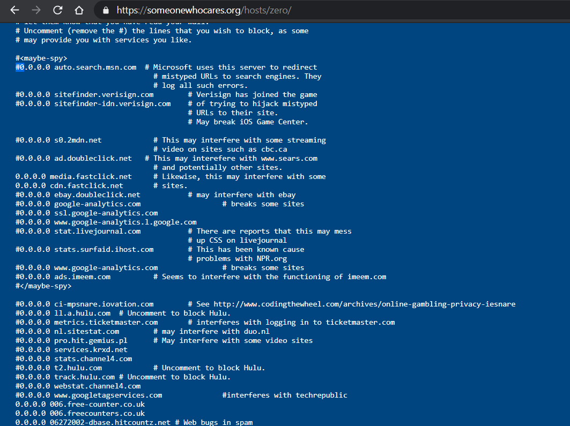Click the services.krxd.net entry
The image size is (570, 426).
coord(91,349)
